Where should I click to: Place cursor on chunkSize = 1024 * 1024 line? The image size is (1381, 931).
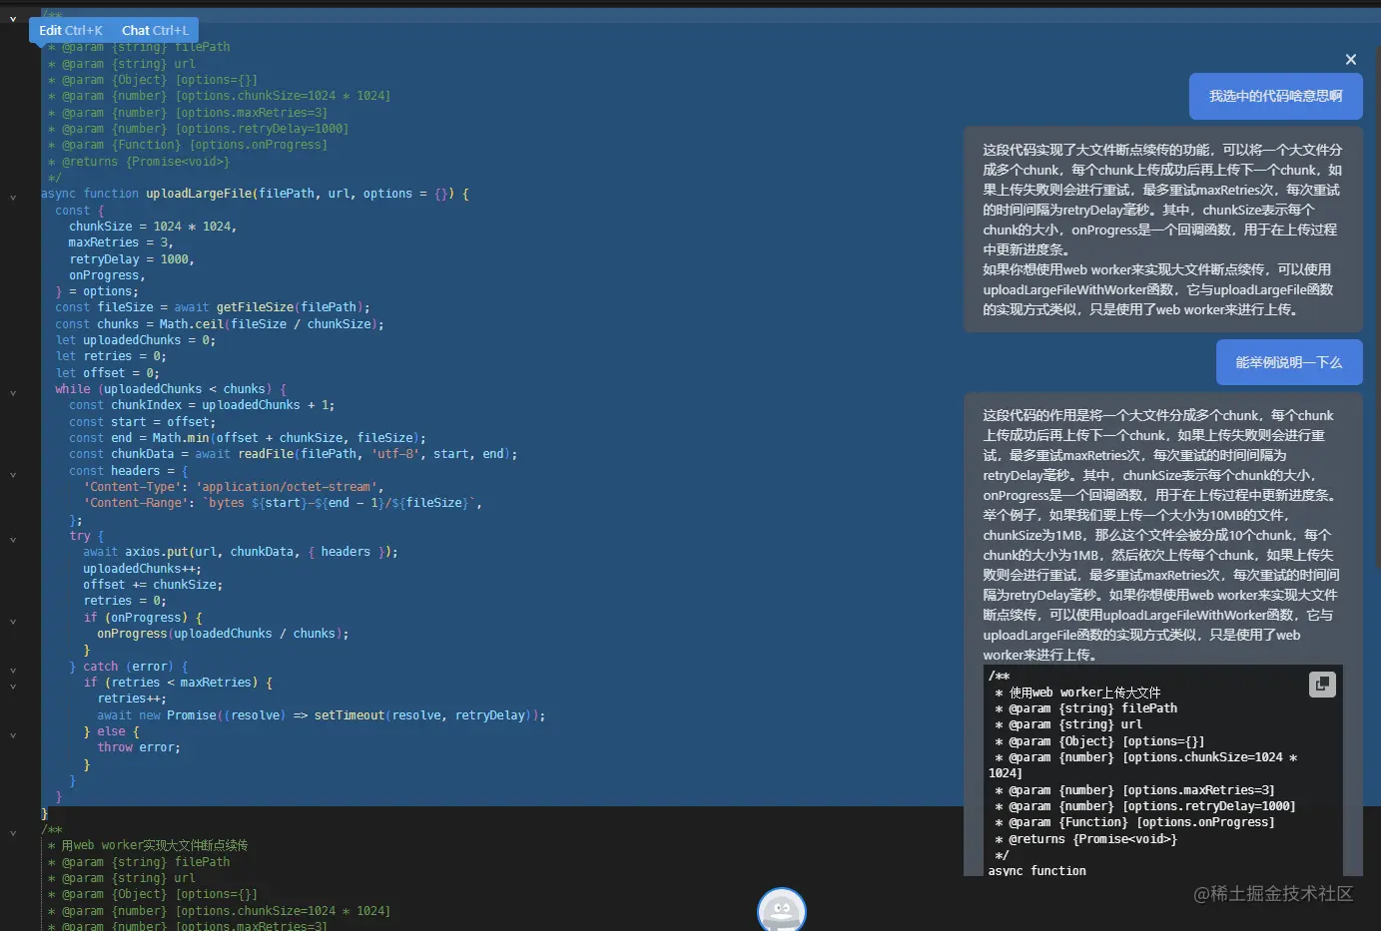click(153, 227)
